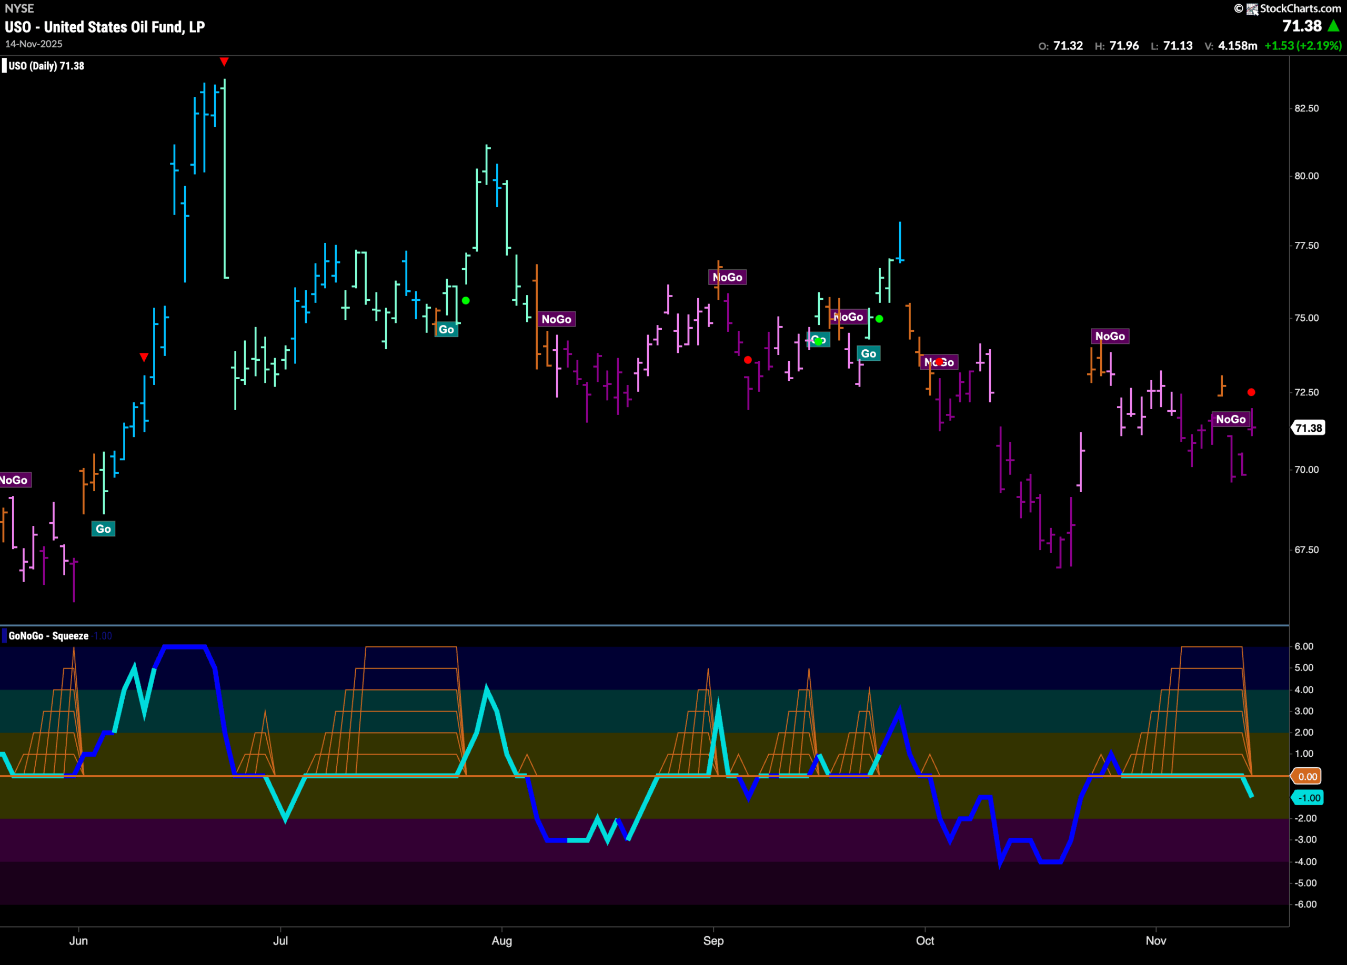Click the green dot on the mid-September Go label
This screenshot has height=965, width=1347.
click(818, 341)
